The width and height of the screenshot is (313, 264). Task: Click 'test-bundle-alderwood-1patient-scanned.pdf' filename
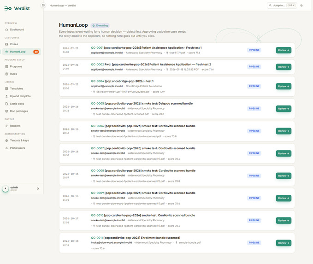122,114
